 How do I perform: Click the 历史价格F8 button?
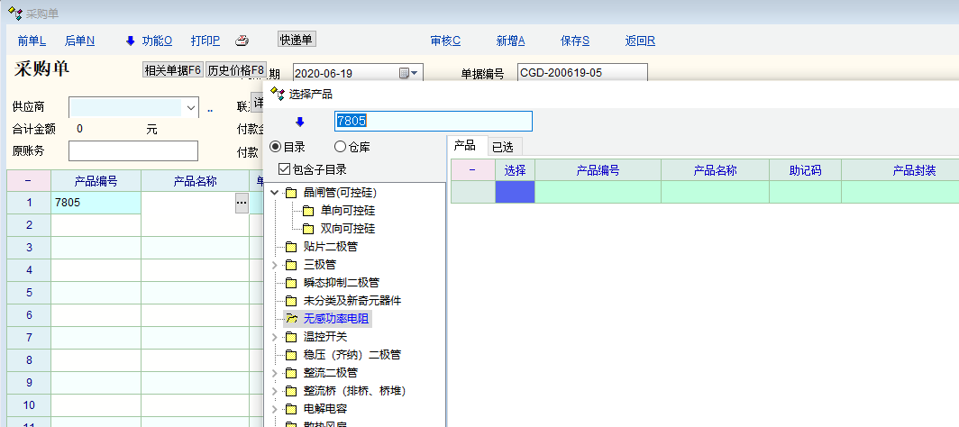coord(235,70)
